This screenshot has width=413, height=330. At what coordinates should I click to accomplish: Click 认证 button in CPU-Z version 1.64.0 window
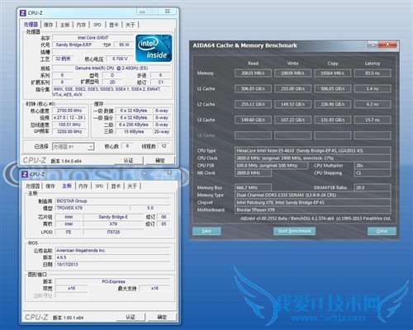click(128, 160)
